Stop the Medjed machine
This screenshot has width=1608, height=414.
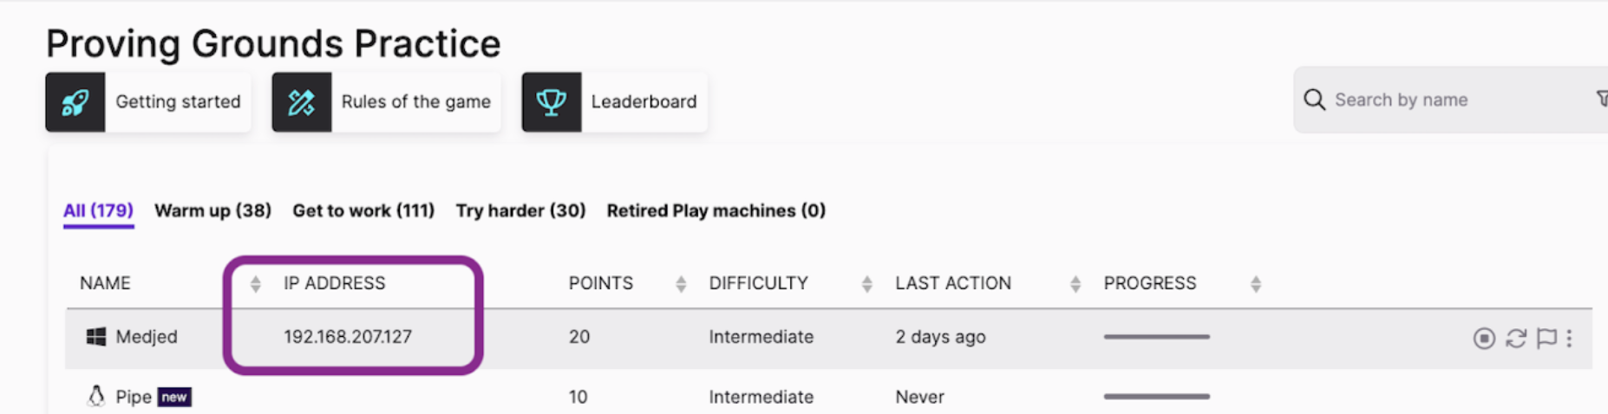(x=1484, y=338)
